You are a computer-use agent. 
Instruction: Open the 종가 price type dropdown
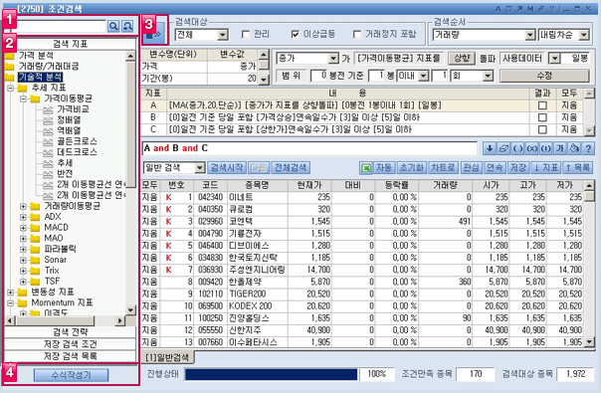point(333,59)
